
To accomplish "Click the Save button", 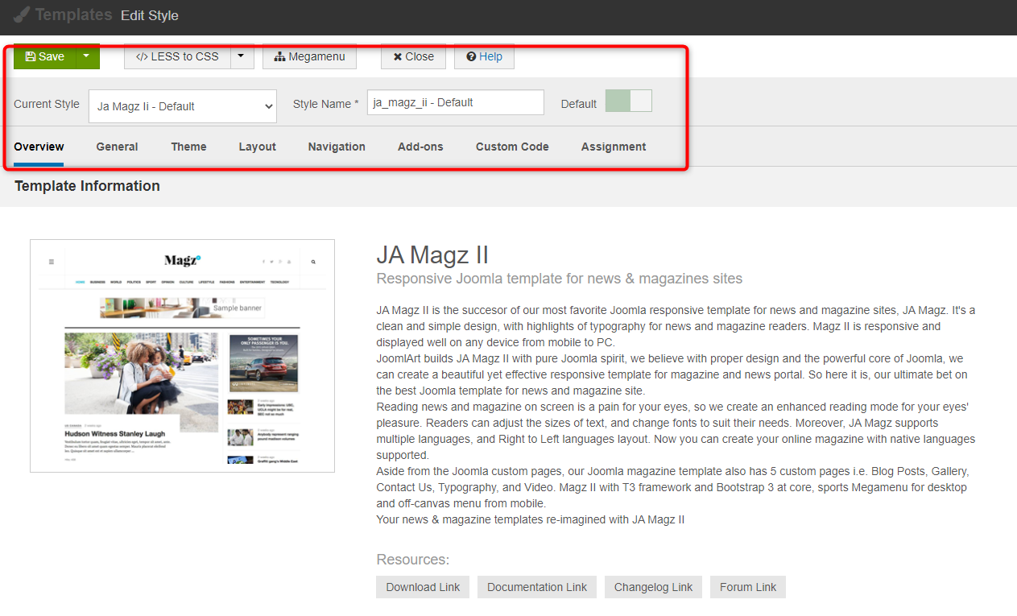I will [x=45, y=56].
